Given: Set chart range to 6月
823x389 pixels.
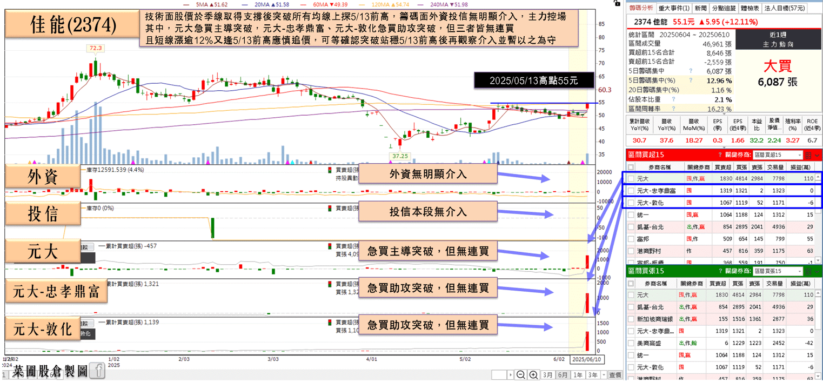Looking at the screenshot, I should pos(563,375).
